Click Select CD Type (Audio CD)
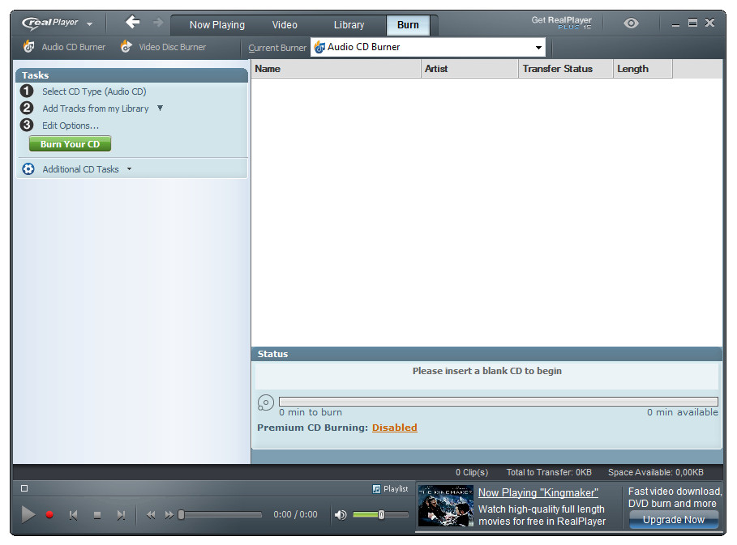Viewport: 737px width, 545px height. pyautogui.click(x=94, y=92)
